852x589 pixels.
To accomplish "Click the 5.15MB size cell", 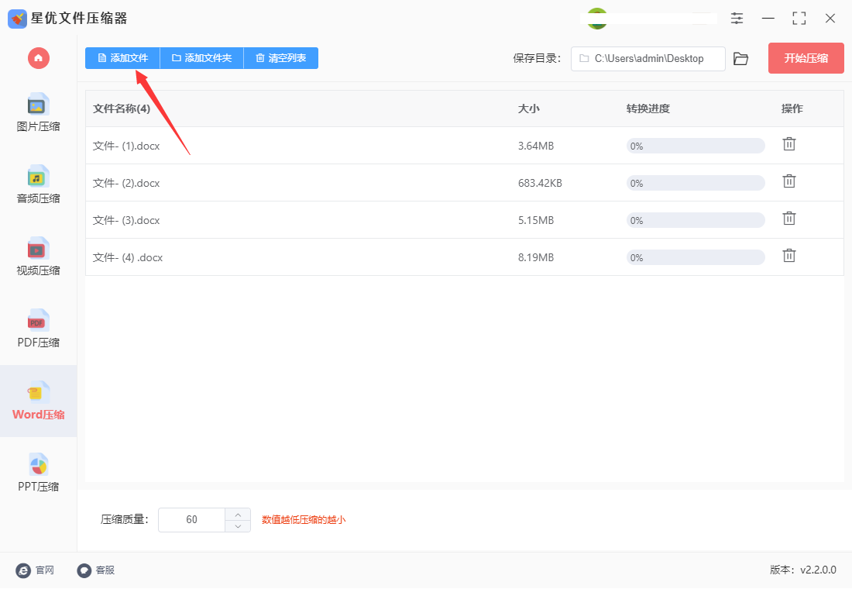I will click(536, 220).
